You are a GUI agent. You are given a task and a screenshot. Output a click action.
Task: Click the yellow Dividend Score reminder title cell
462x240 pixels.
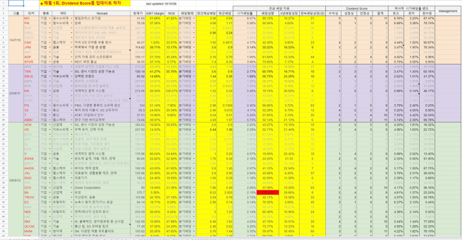(x=85, y=3)
